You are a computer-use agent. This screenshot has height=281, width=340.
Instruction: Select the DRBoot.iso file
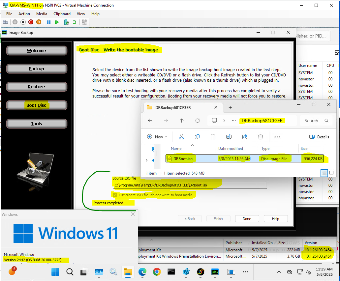(x=245, y=158)
